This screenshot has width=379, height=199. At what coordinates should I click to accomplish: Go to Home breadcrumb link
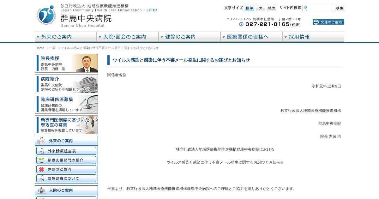[x=40, y=48]
